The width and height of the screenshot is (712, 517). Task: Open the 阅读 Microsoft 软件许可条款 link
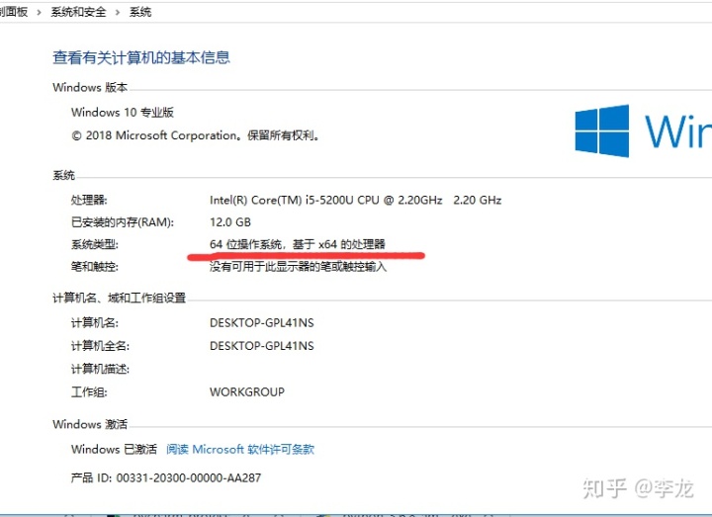coord(240,450)
